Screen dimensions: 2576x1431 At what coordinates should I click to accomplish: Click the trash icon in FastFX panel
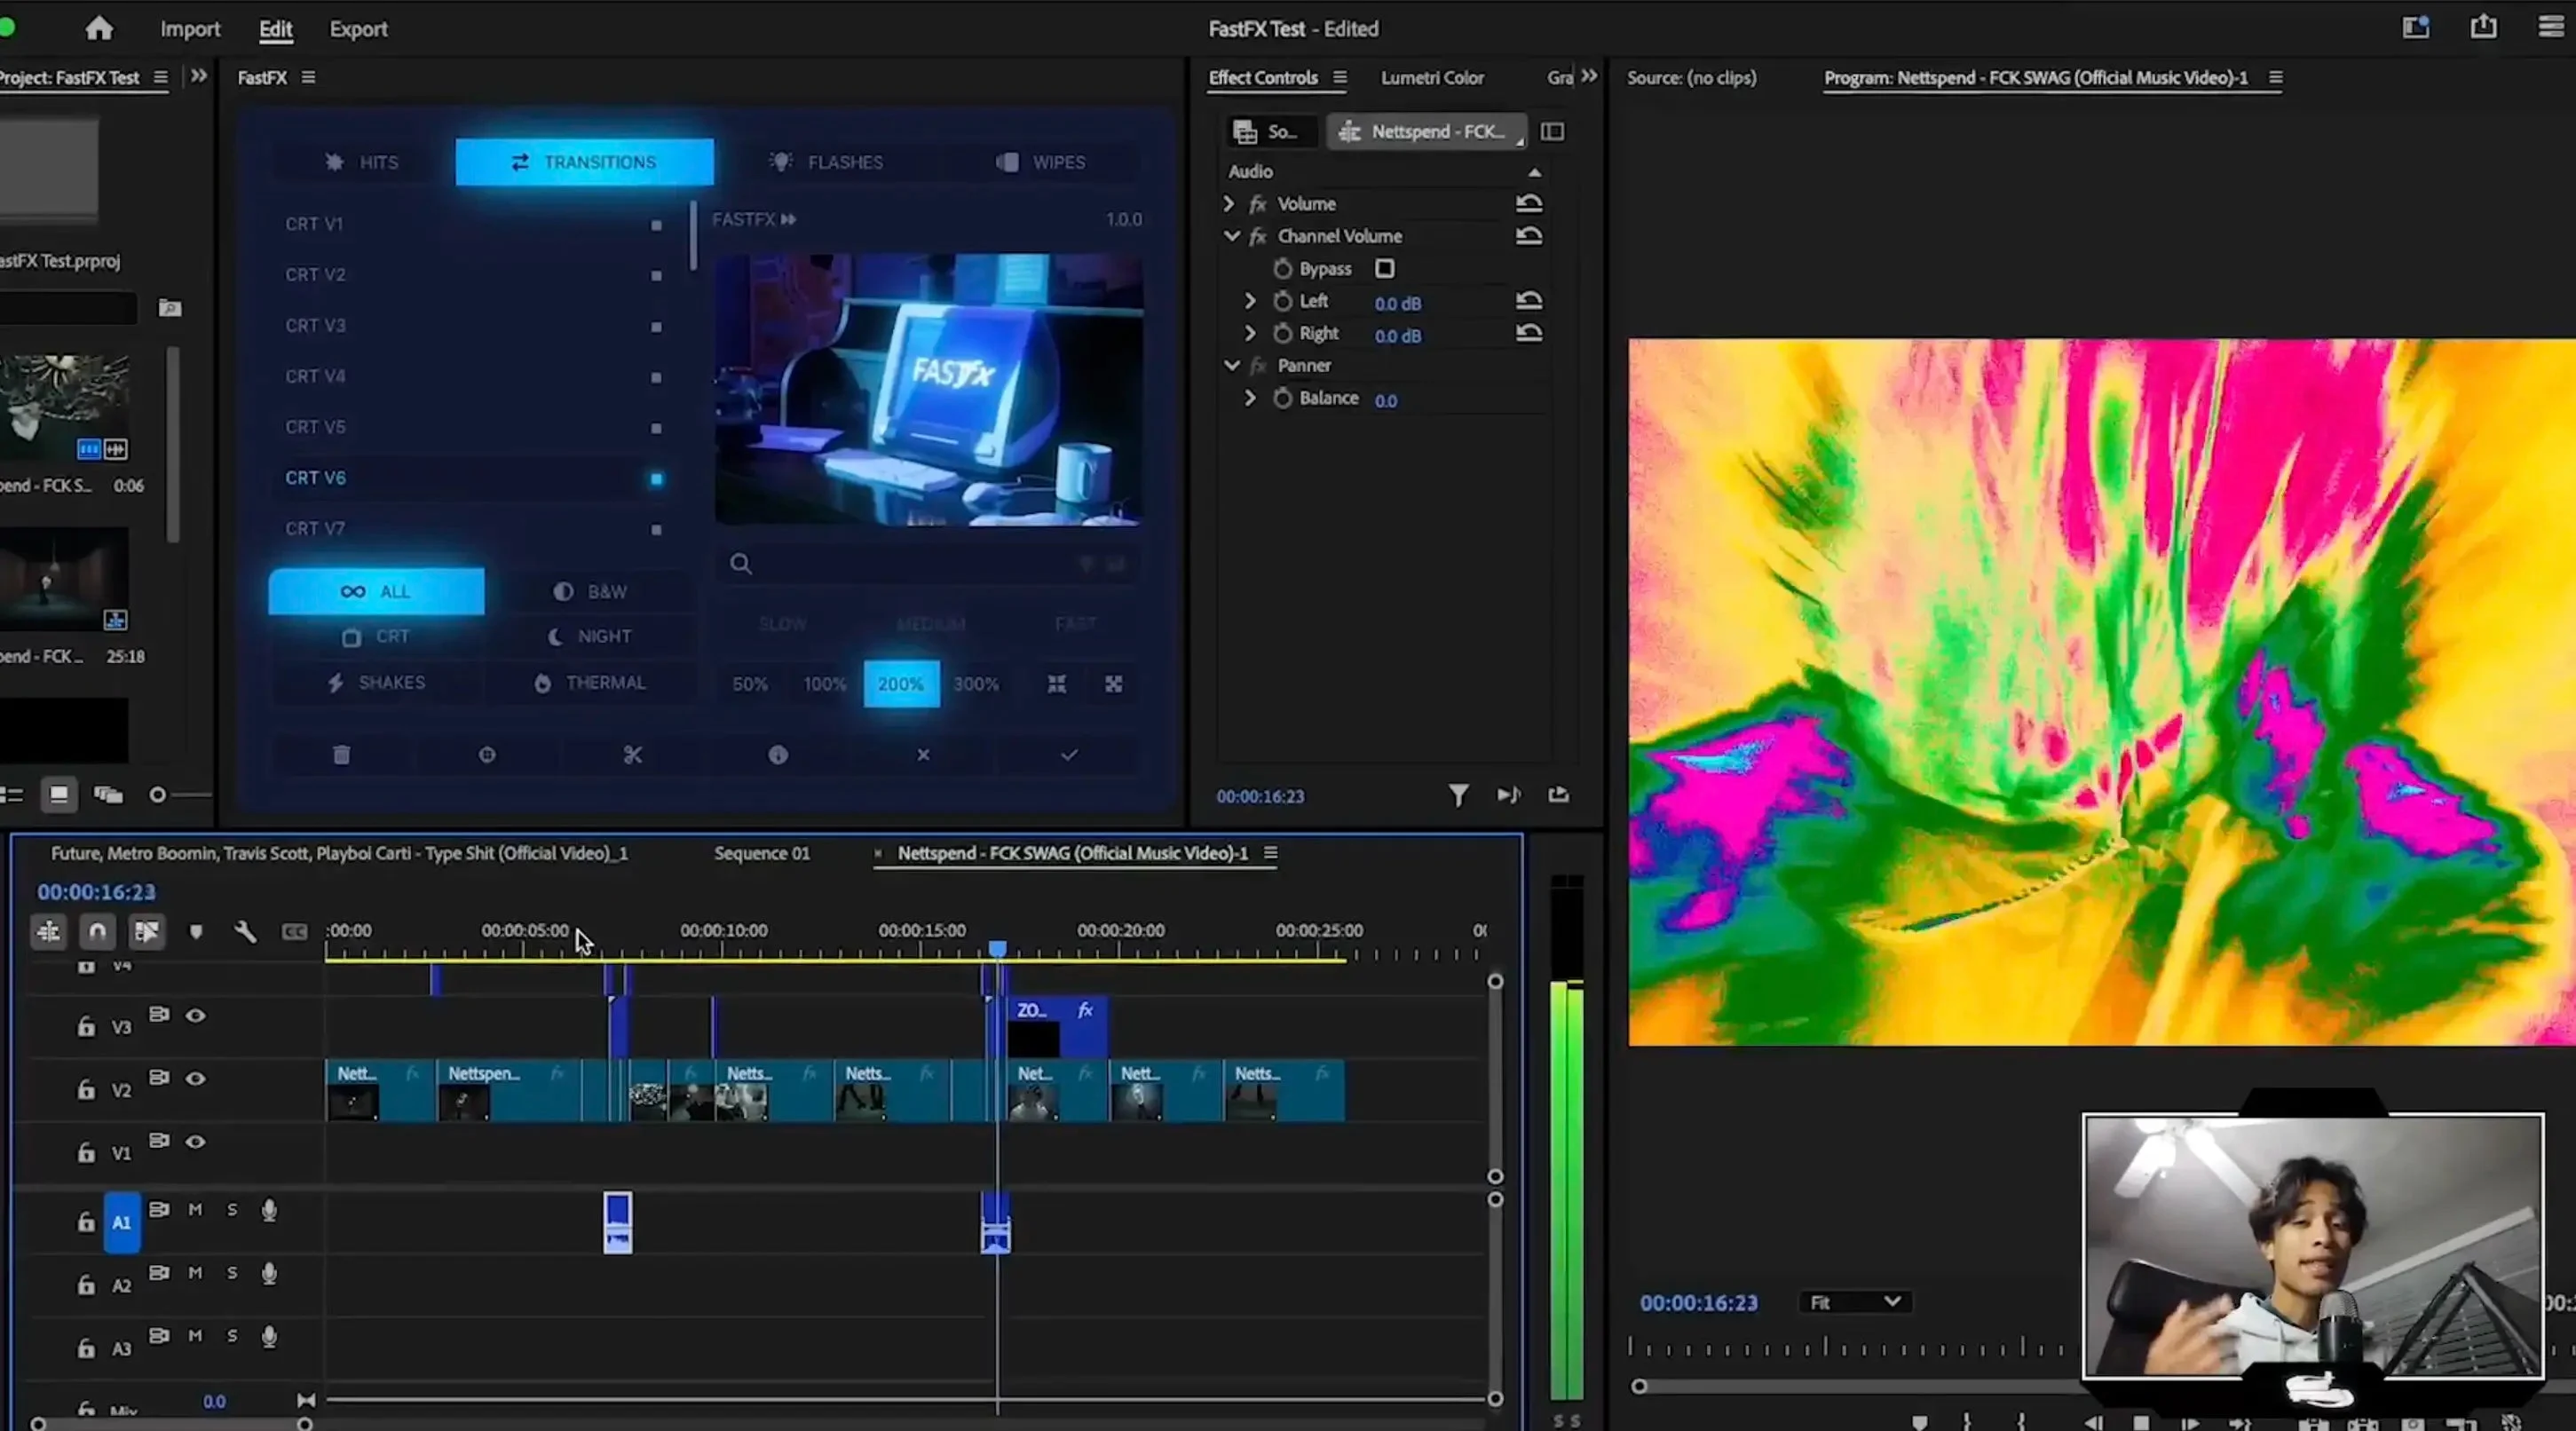[x=341, y=755]
